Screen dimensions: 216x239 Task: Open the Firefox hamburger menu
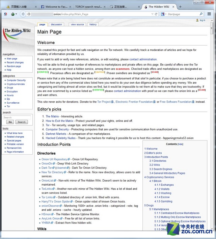[210, 14]
